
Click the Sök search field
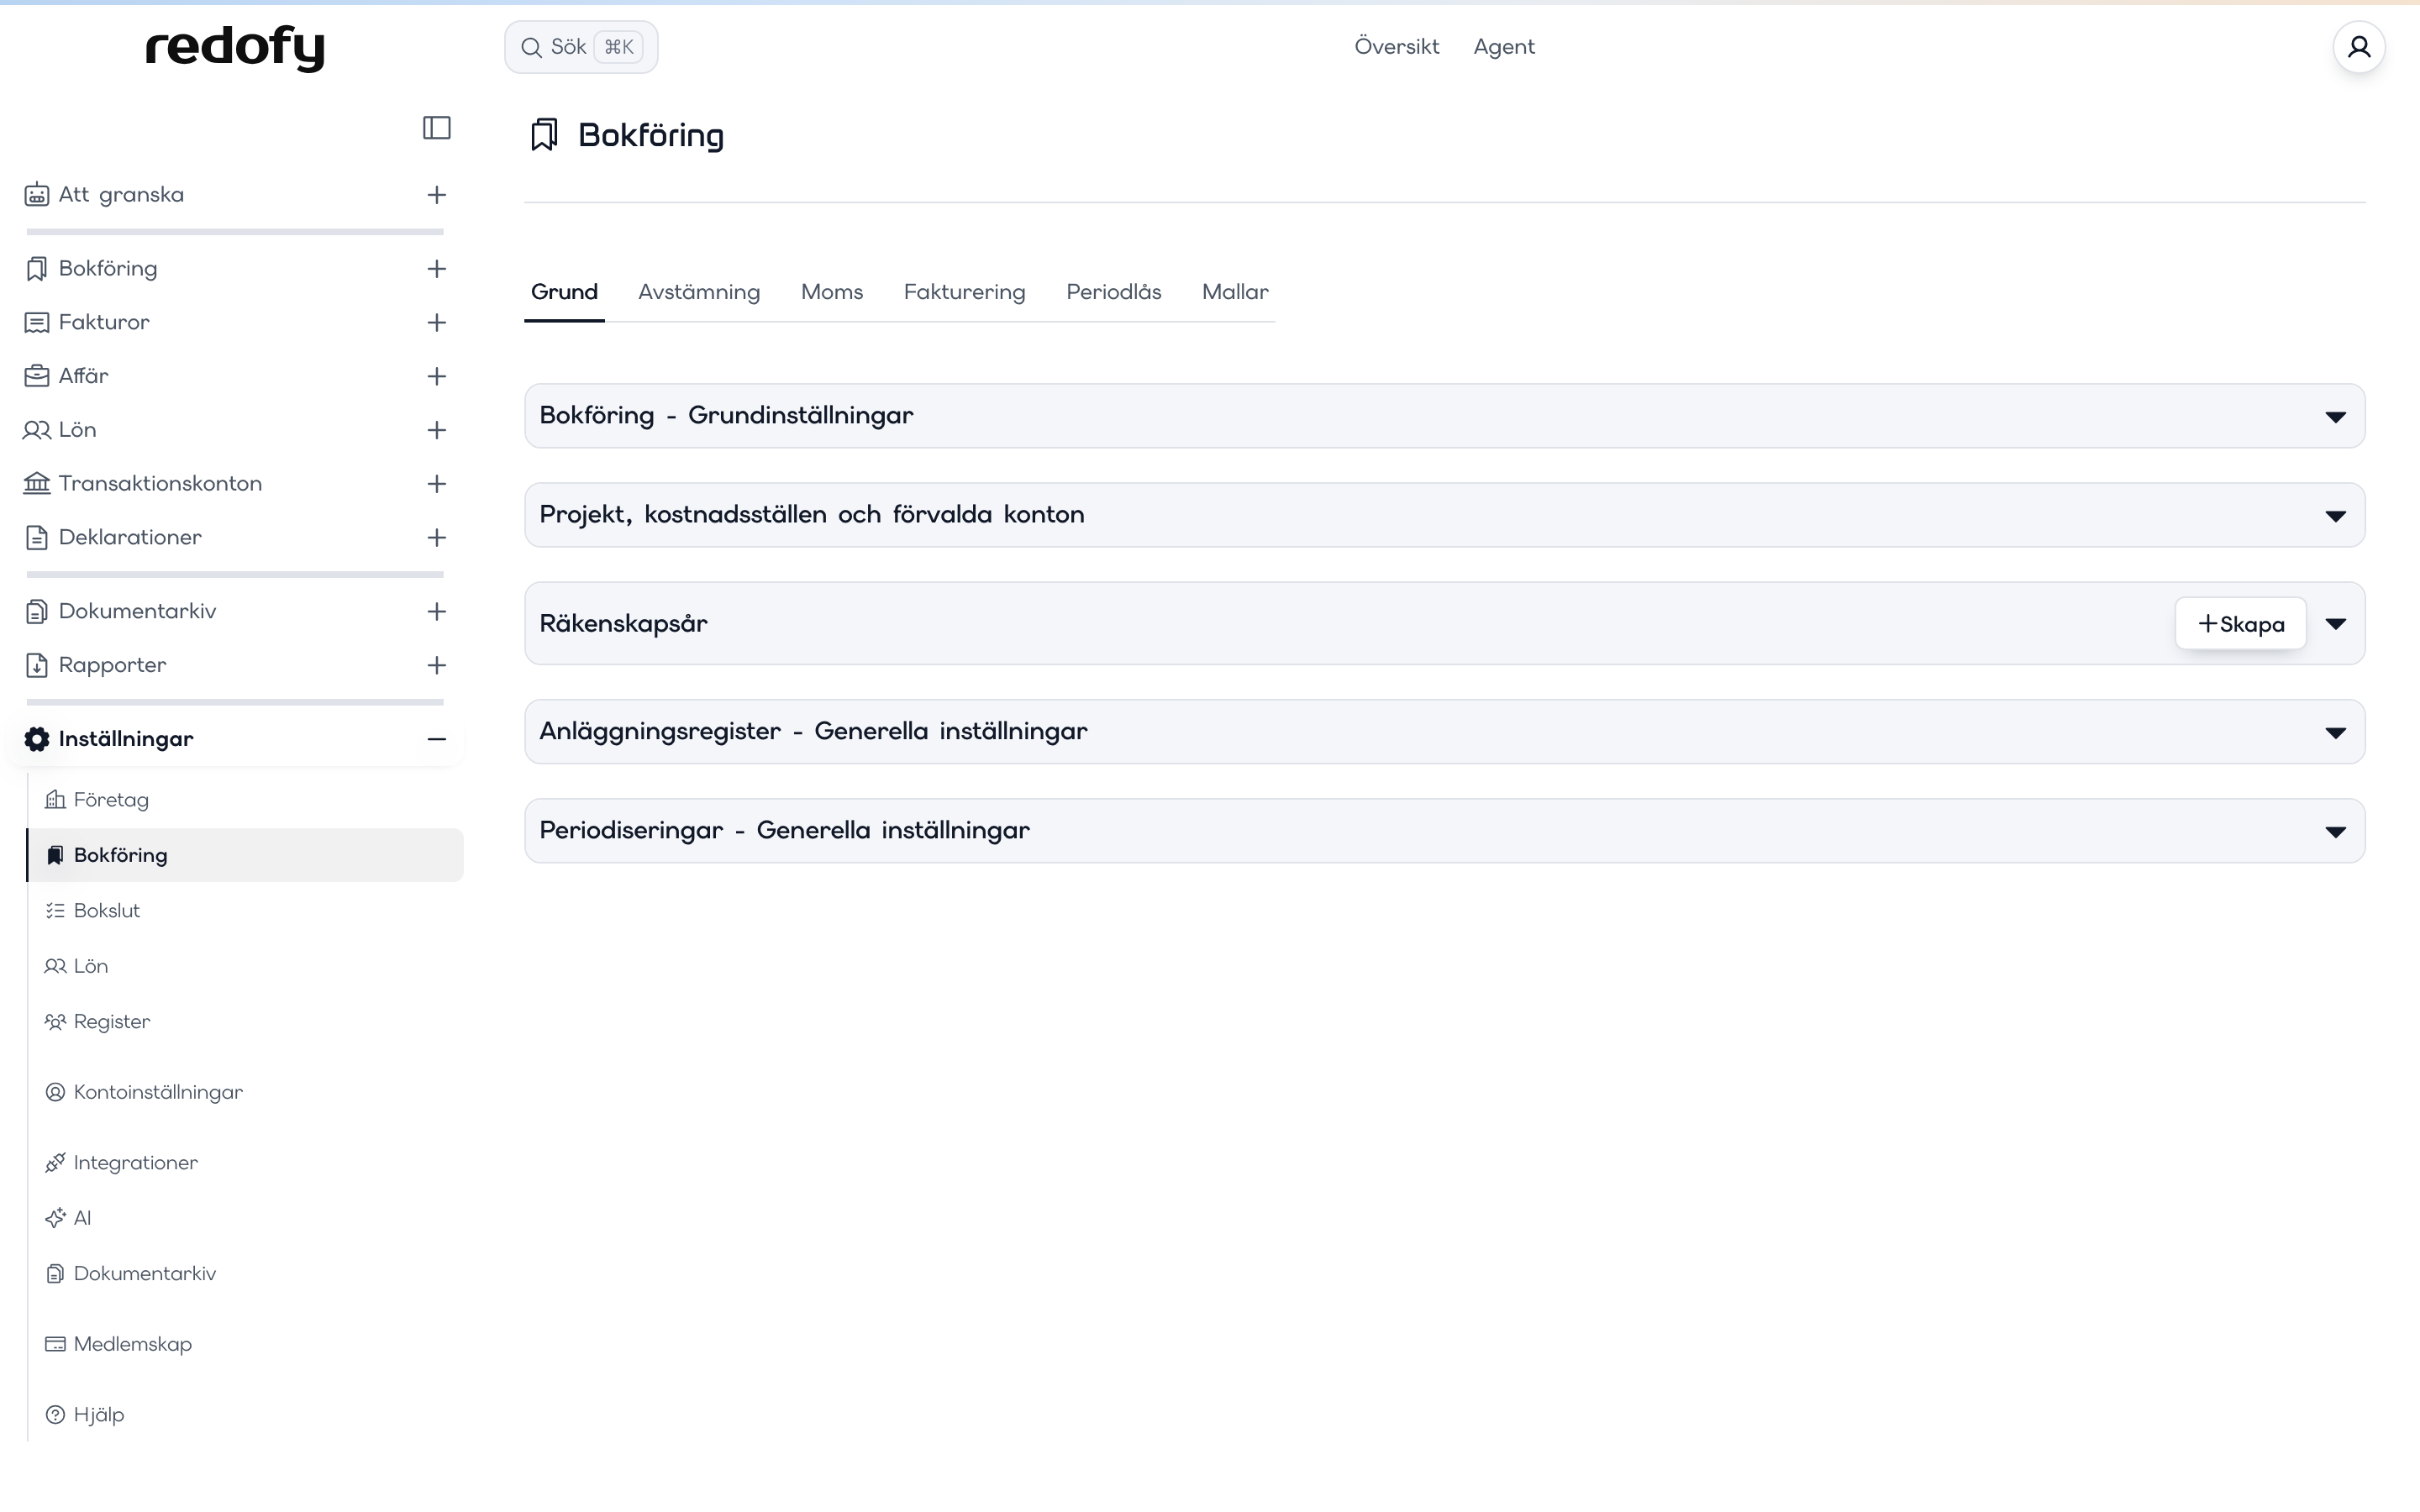(581, 47)
